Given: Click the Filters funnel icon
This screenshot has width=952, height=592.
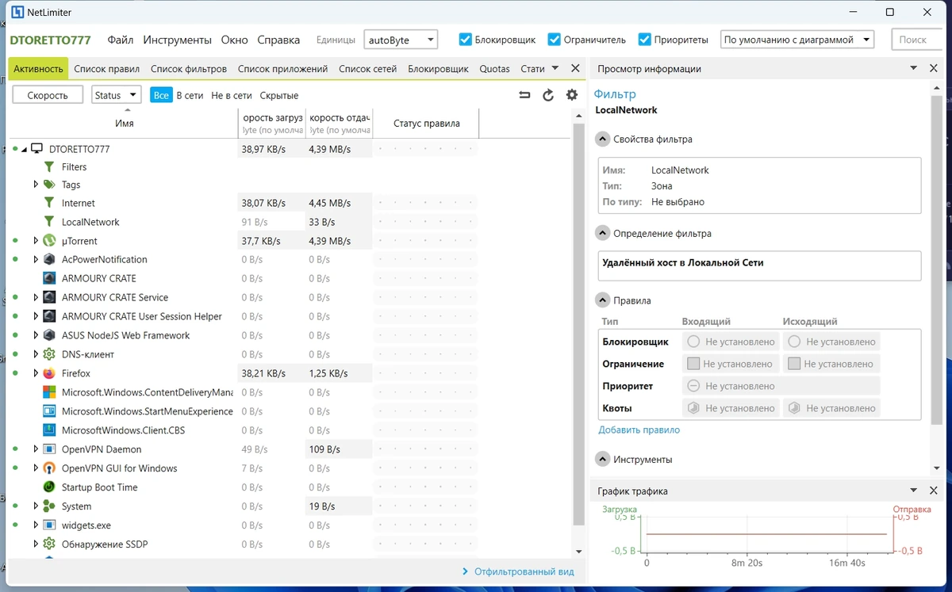Looking at the screenshot, I should [49, 167].
